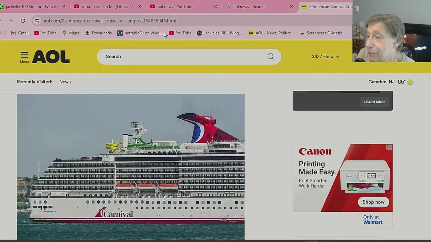
Task: Open the Carnival cruise ship photo
Action: (131, 166)
